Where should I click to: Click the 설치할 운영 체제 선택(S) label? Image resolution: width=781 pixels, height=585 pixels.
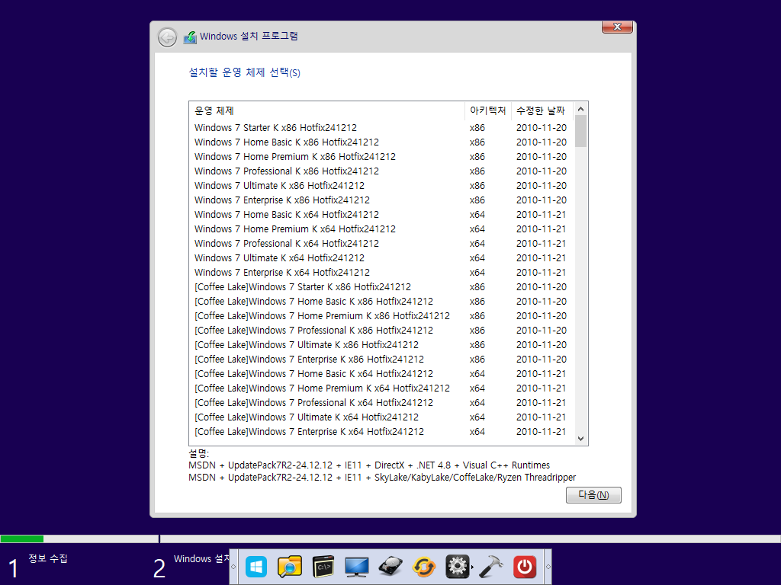tap(244, 72)
